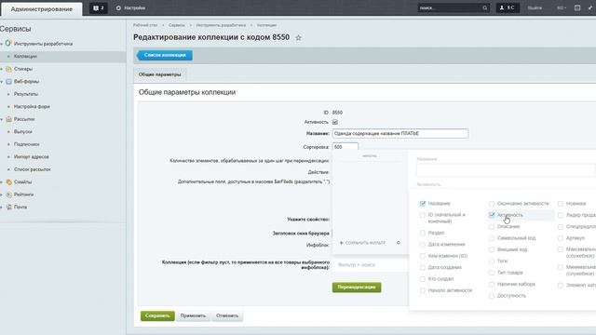
Task: Open Подписчики in the sidebar
Action: (x=27, y=144)
